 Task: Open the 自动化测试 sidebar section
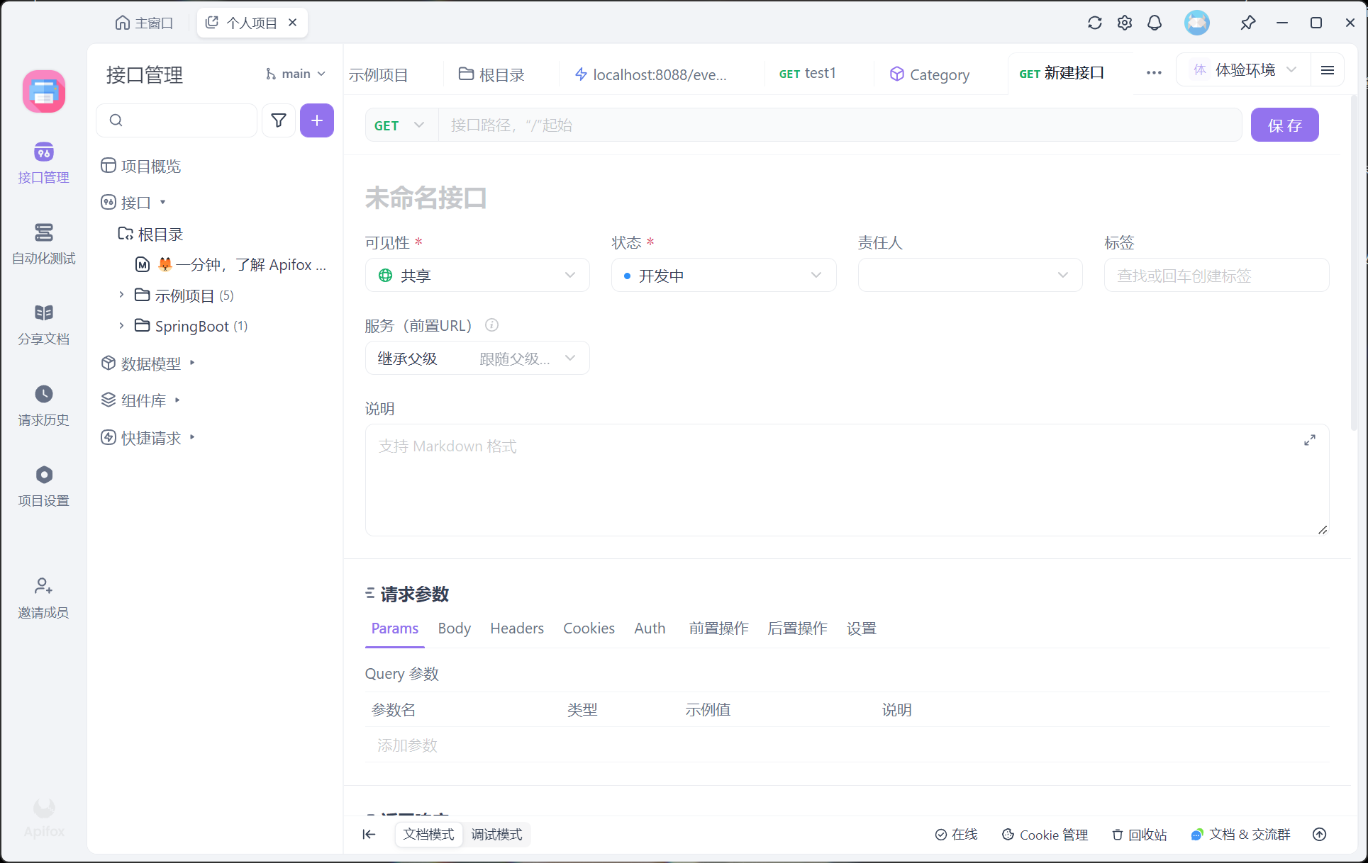click(43, 243)
